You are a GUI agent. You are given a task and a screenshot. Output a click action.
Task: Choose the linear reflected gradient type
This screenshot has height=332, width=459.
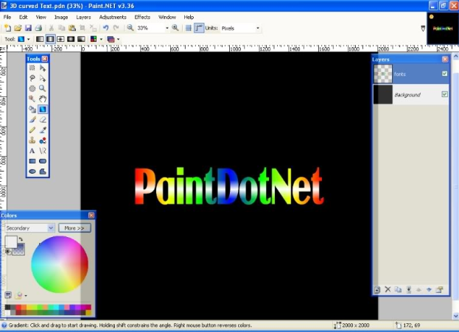pos(50,39)
